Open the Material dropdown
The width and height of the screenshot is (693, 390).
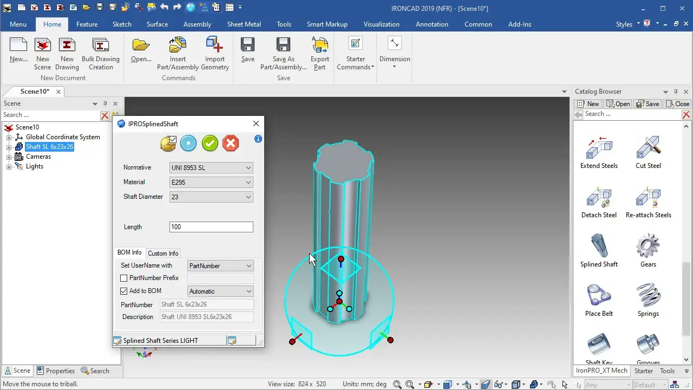click(x=211, y=183)
